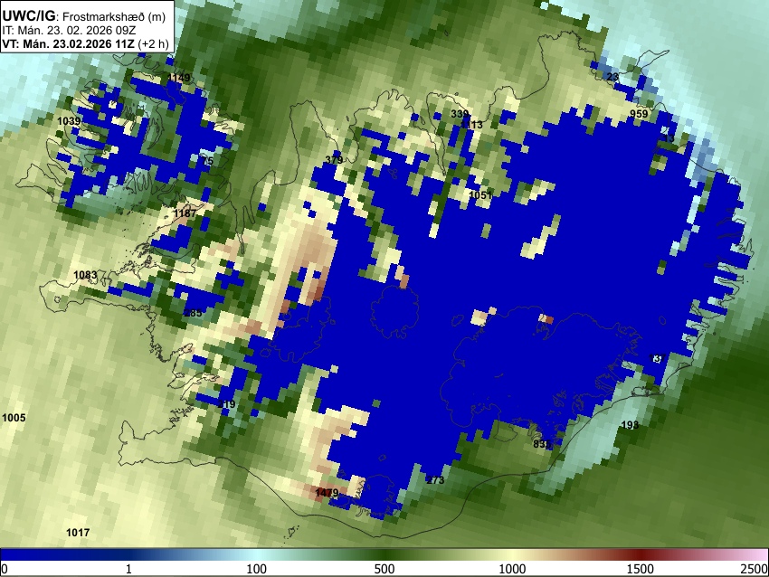Click the map value 193
769x577 pixels.
[x=631, y=424]
